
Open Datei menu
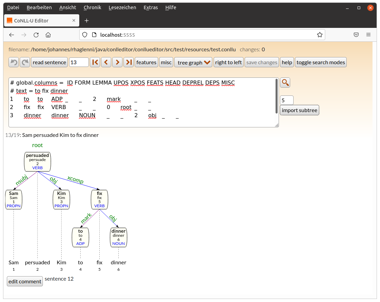click(13, 7)
